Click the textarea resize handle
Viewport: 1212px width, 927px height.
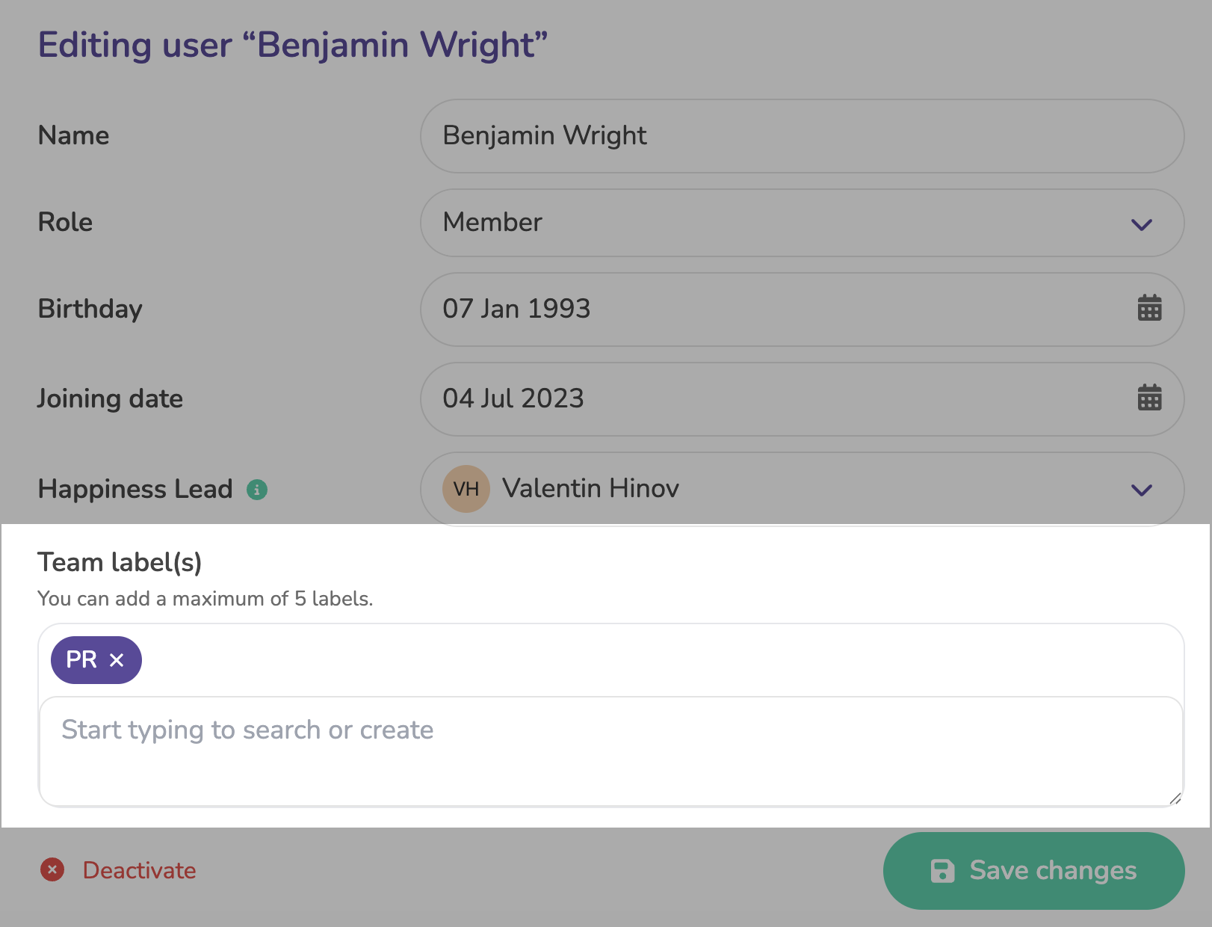(x=1175, y=798)
